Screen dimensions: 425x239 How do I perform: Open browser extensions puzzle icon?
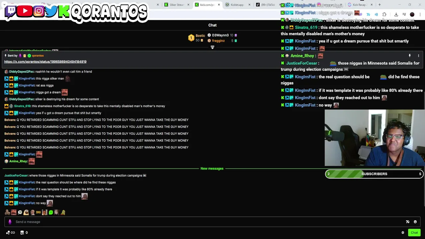[x=384, y=15]
